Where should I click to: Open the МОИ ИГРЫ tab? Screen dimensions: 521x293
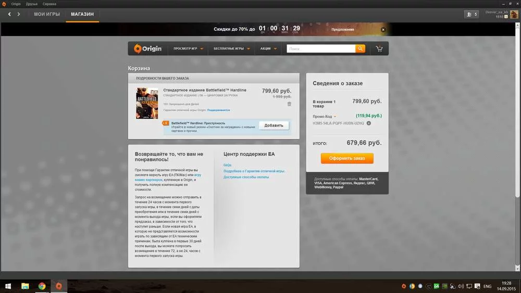47,14
